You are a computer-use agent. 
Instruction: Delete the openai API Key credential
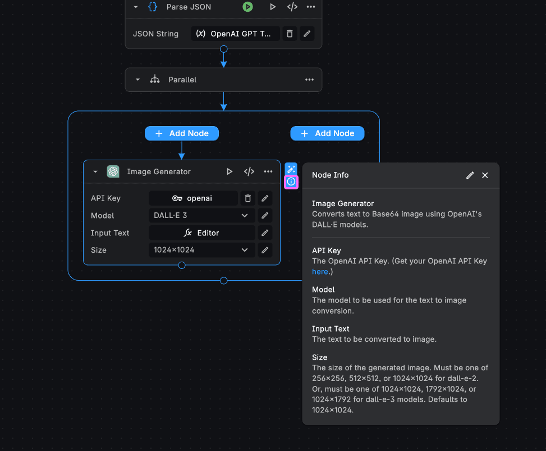[247, 198]
